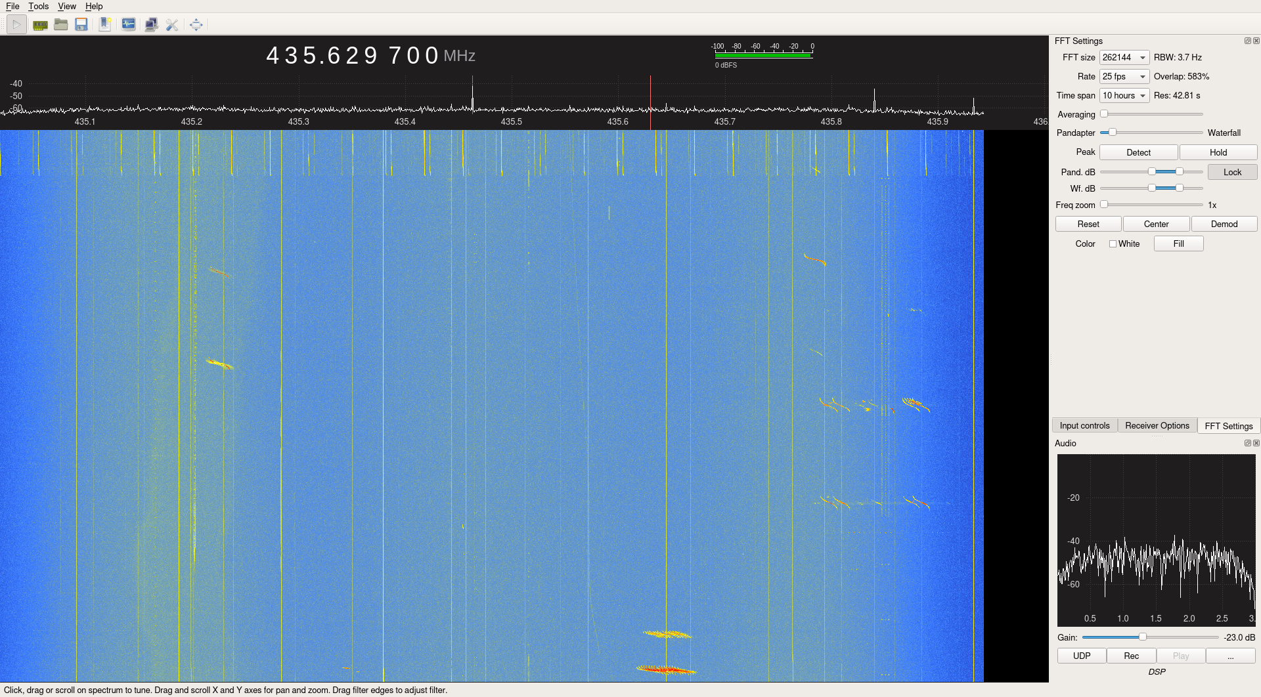
Task: Click the Rec audio record button
Action: click(x=1132, y=656)
